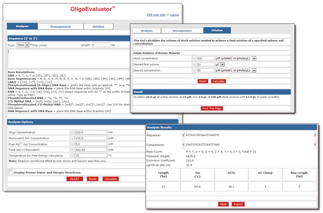
Task: Click Export button in Analysis Results
Action: (238, 204)
